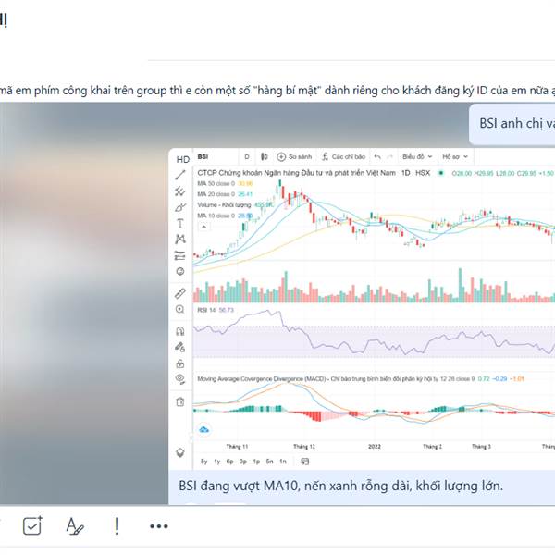Toggle lock all drawings icon
555x555 pixels.
tap(180, 364)
